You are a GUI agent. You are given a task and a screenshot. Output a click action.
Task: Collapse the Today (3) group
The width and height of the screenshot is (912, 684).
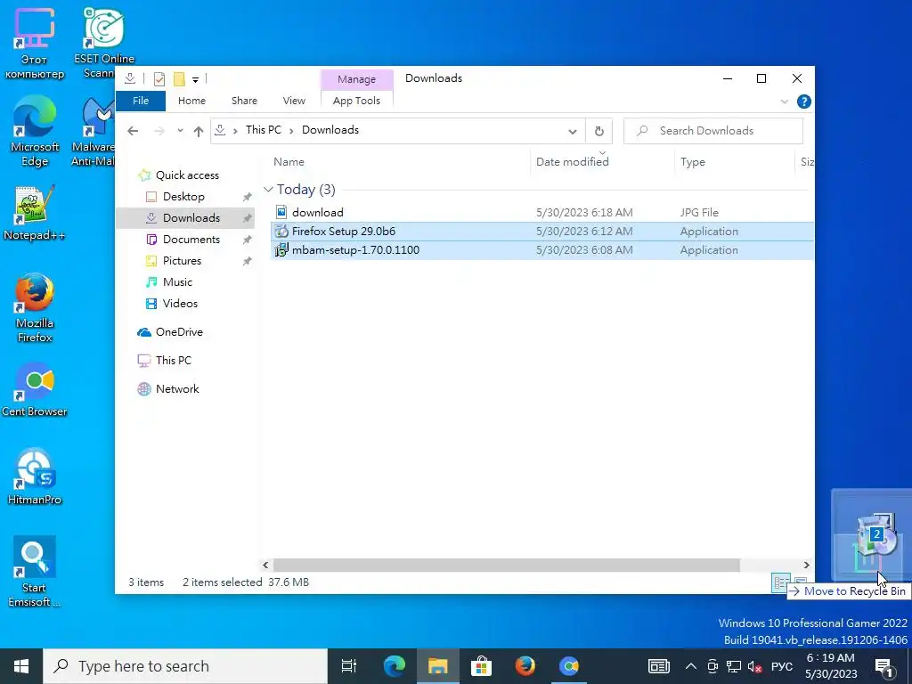pos(268,190)
